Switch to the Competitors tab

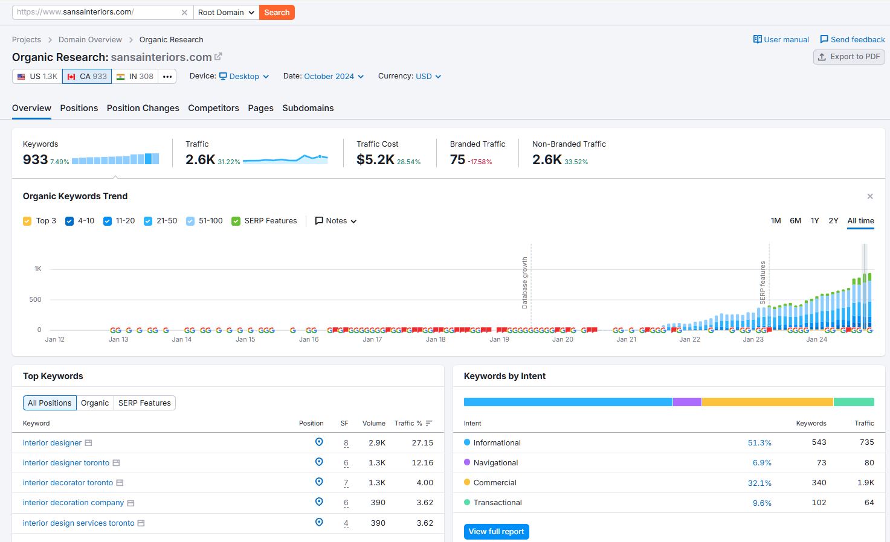(x=213, y=108)
